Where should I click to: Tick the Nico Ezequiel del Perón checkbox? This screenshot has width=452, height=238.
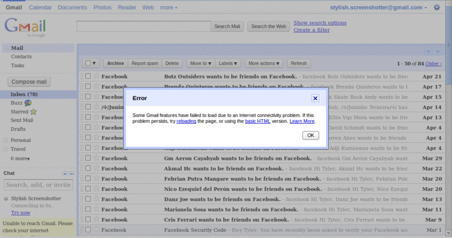[x=88, y=189]
